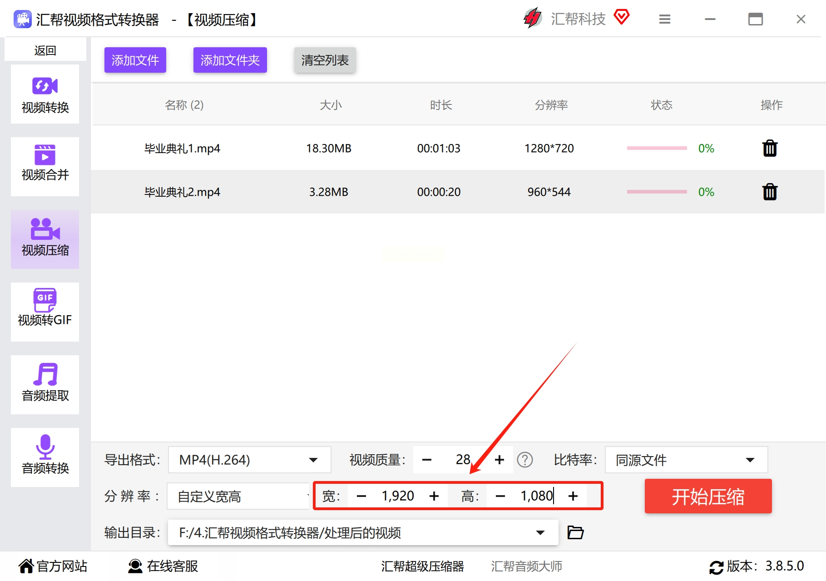The width and height of the screenshot is (826, 581).
Task: Expand the 输出目录 path dropdown
Action: click(540, 532)
